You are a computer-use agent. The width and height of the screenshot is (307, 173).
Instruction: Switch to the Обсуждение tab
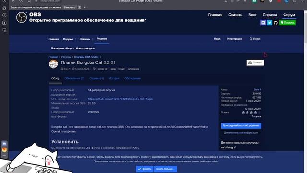click(x=132, y=78)
